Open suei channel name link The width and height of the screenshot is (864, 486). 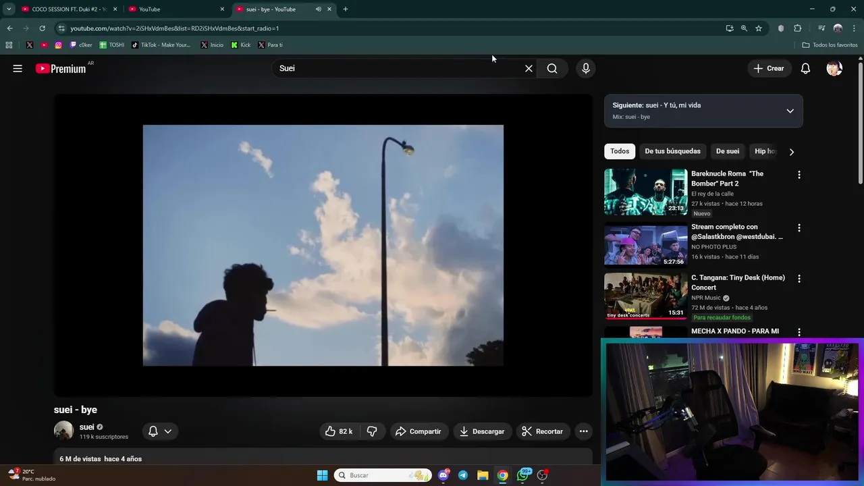coord(86,427)
